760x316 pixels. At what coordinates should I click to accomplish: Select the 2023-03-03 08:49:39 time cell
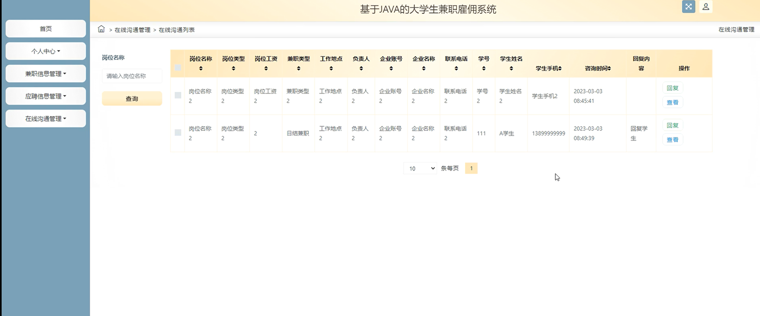pyautogui.click(x=597, y=133)
